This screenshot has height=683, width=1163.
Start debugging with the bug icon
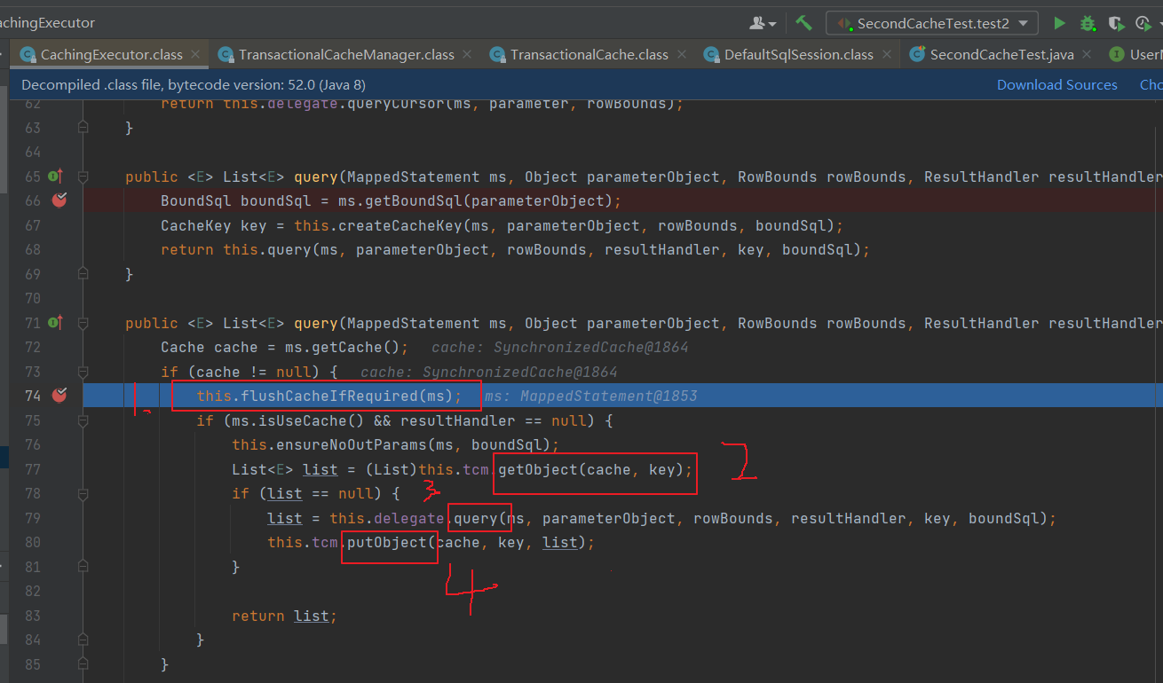click(1088, 23)
